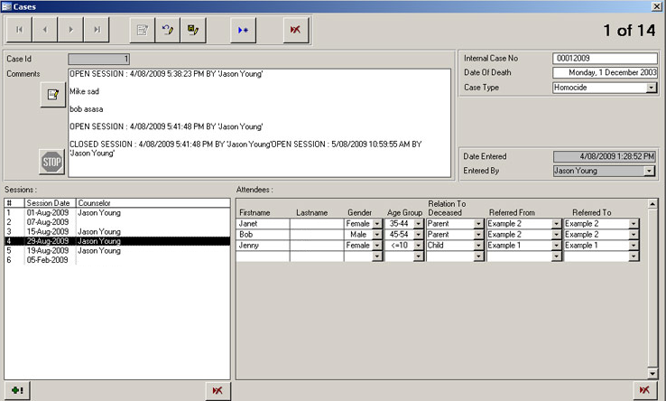
Task: Select session 6 dated 05-Feb-2009
Action: [x=117, y=260]
